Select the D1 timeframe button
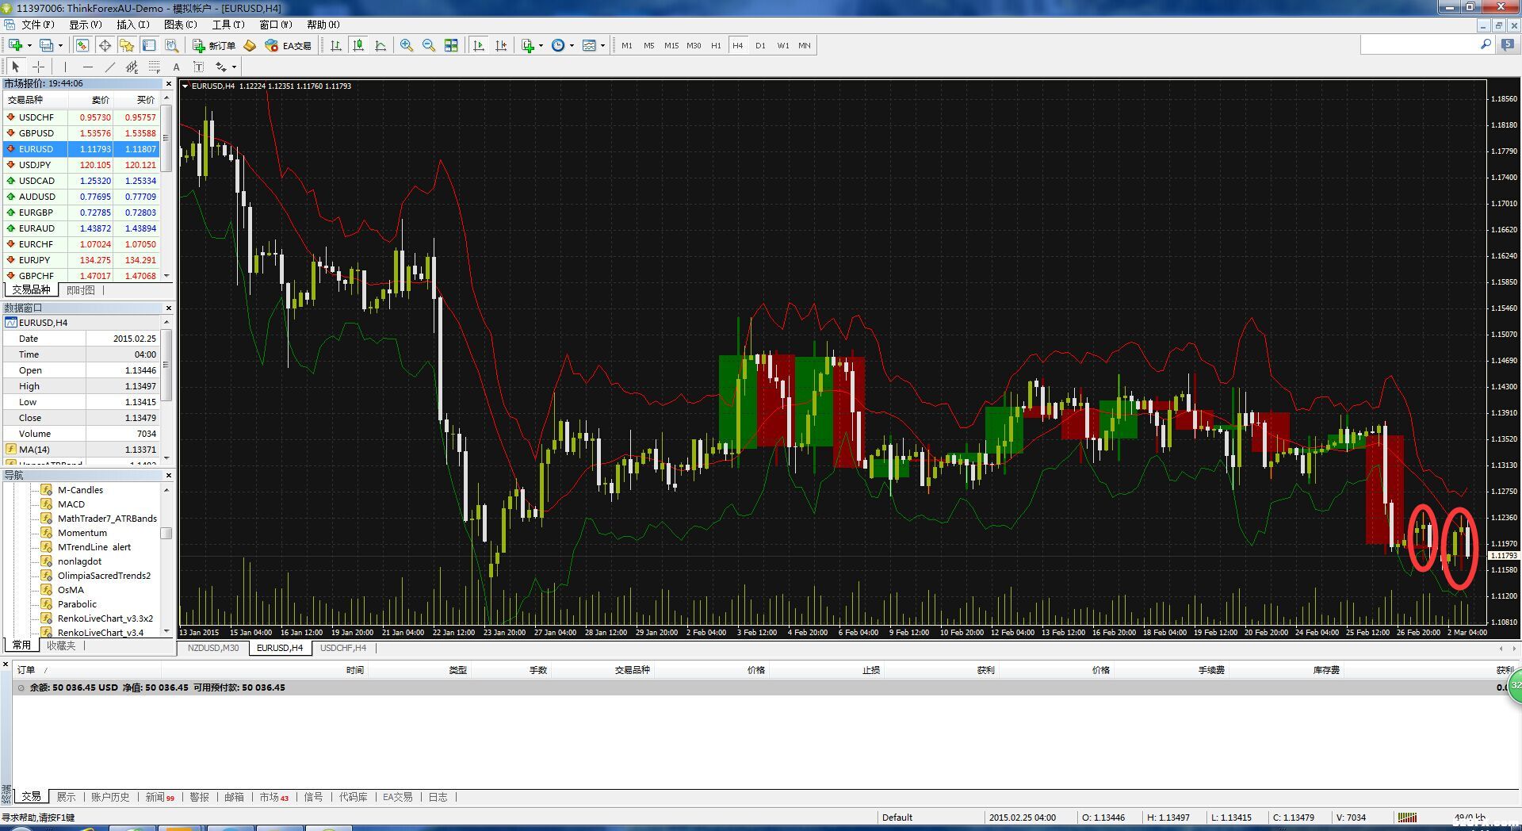The image size is (1522, 831). (x=760, y=45)
